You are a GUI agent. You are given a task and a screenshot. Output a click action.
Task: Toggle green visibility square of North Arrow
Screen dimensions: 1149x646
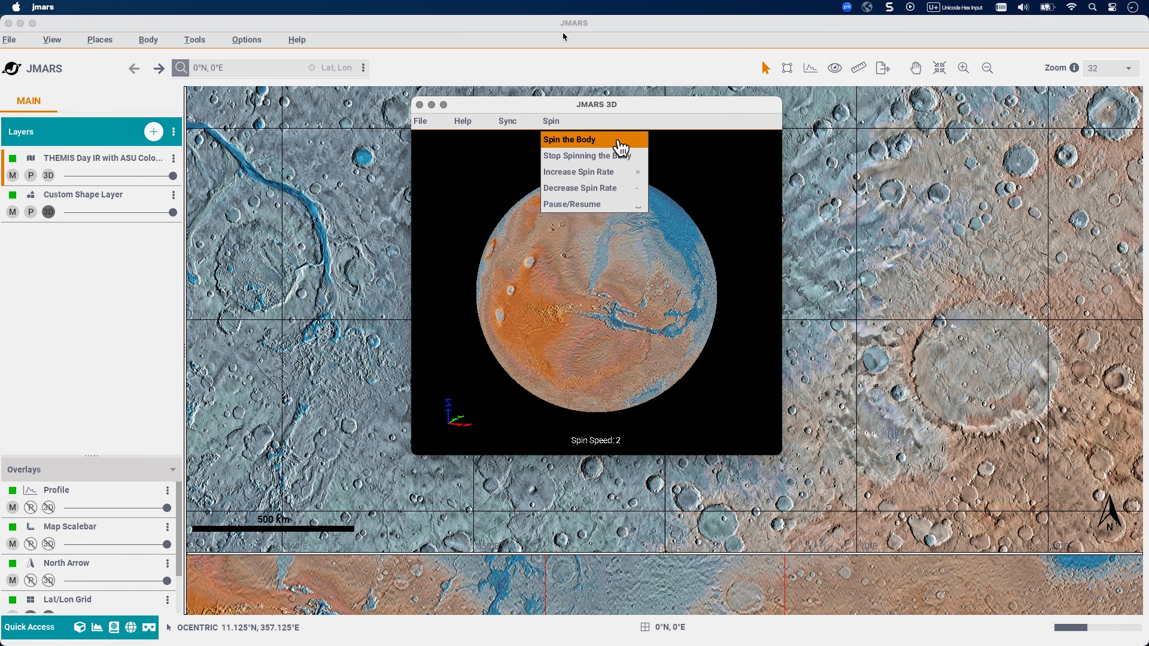tap(13, 563)
